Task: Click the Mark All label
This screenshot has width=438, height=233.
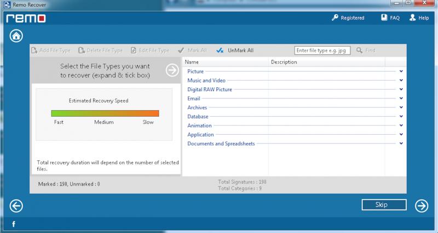Action: tap(197, 50)
